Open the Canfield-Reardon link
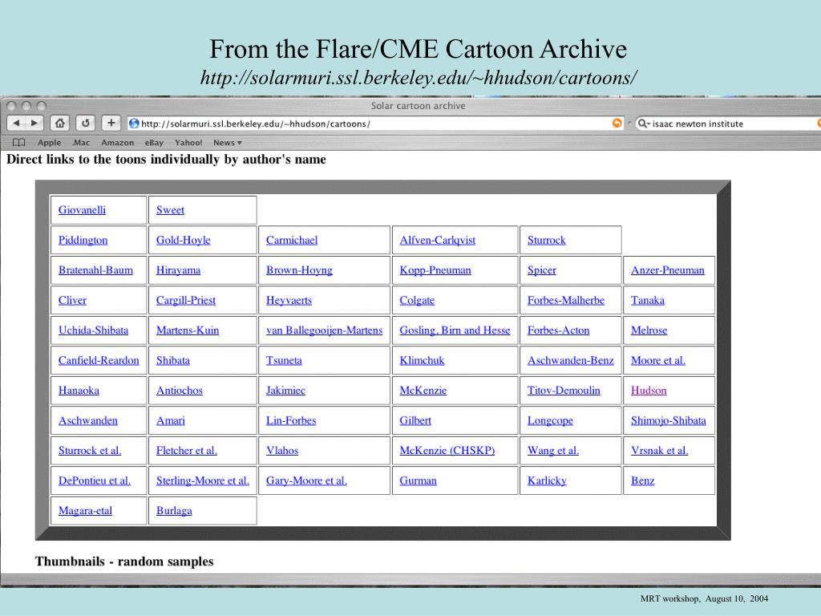This screenshot has height=616, width=821. click(x=99, y=361)
